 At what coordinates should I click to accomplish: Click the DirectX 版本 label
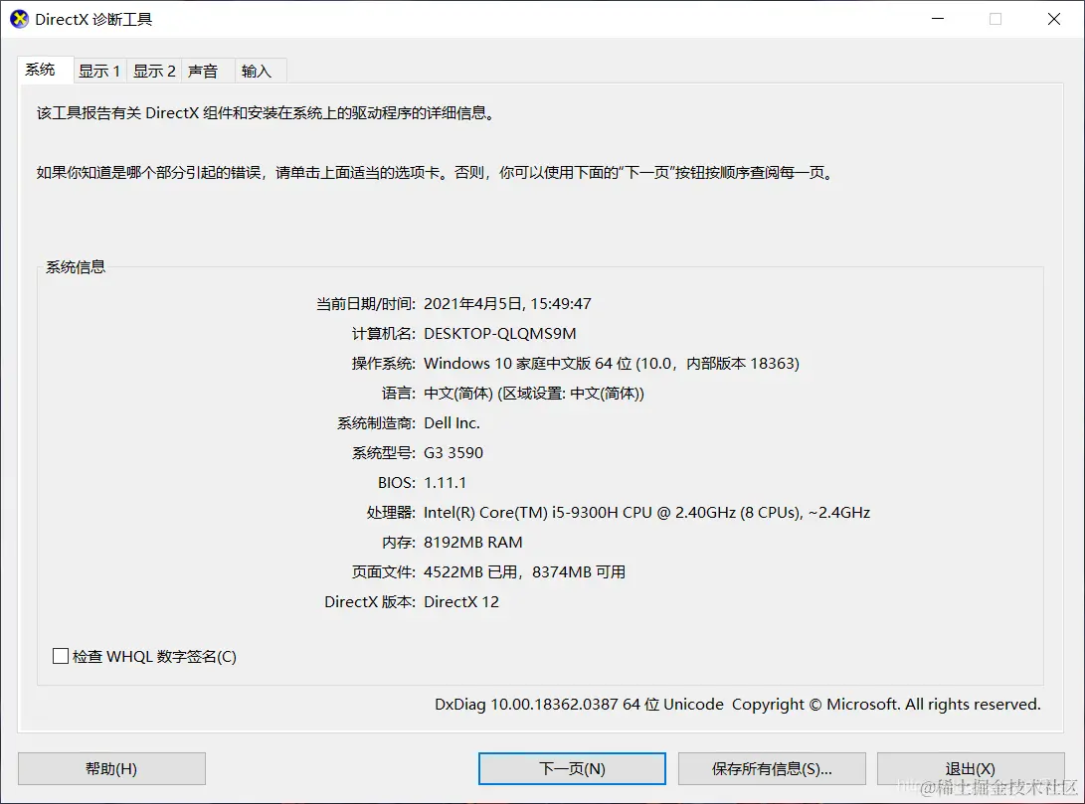[x=370, y=601]
